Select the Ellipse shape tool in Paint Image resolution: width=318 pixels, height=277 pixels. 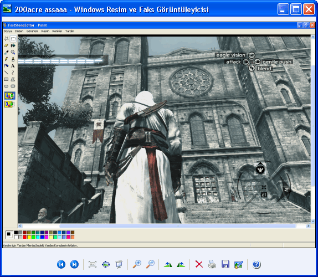coord(6,86)
